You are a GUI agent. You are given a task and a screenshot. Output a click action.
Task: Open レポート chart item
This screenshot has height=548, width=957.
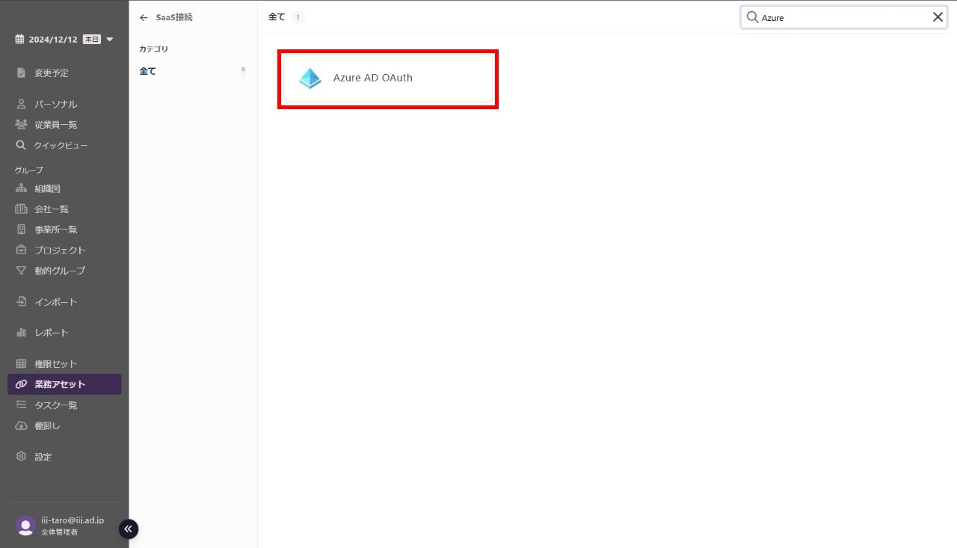(x=51, y=333)
